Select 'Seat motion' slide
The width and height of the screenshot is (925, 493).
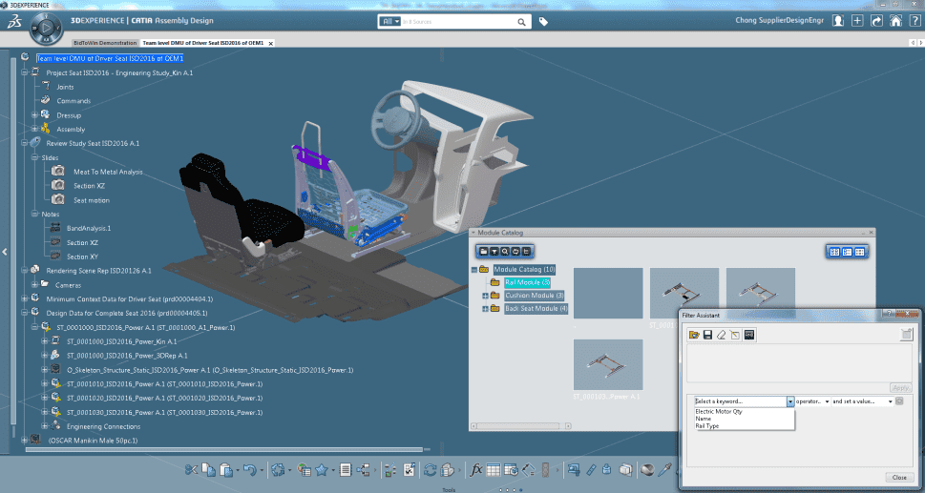(x=92, y=199)
